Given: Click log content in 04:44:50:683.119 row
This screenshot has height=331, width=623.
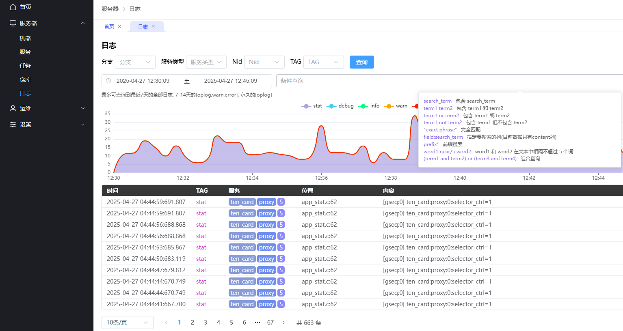Looking at the screenshot, I should [x=437, y=259].
